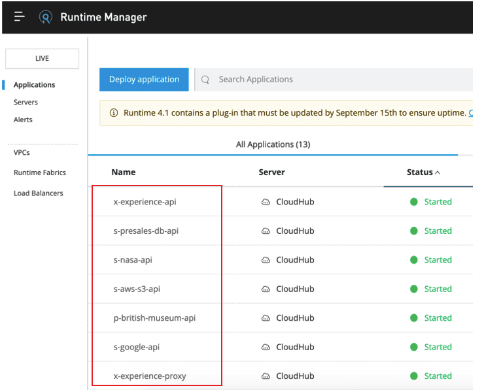The image size is (482, 390).
Task: Click green status dot for s-nasa-api
Action: pos(414,260)
